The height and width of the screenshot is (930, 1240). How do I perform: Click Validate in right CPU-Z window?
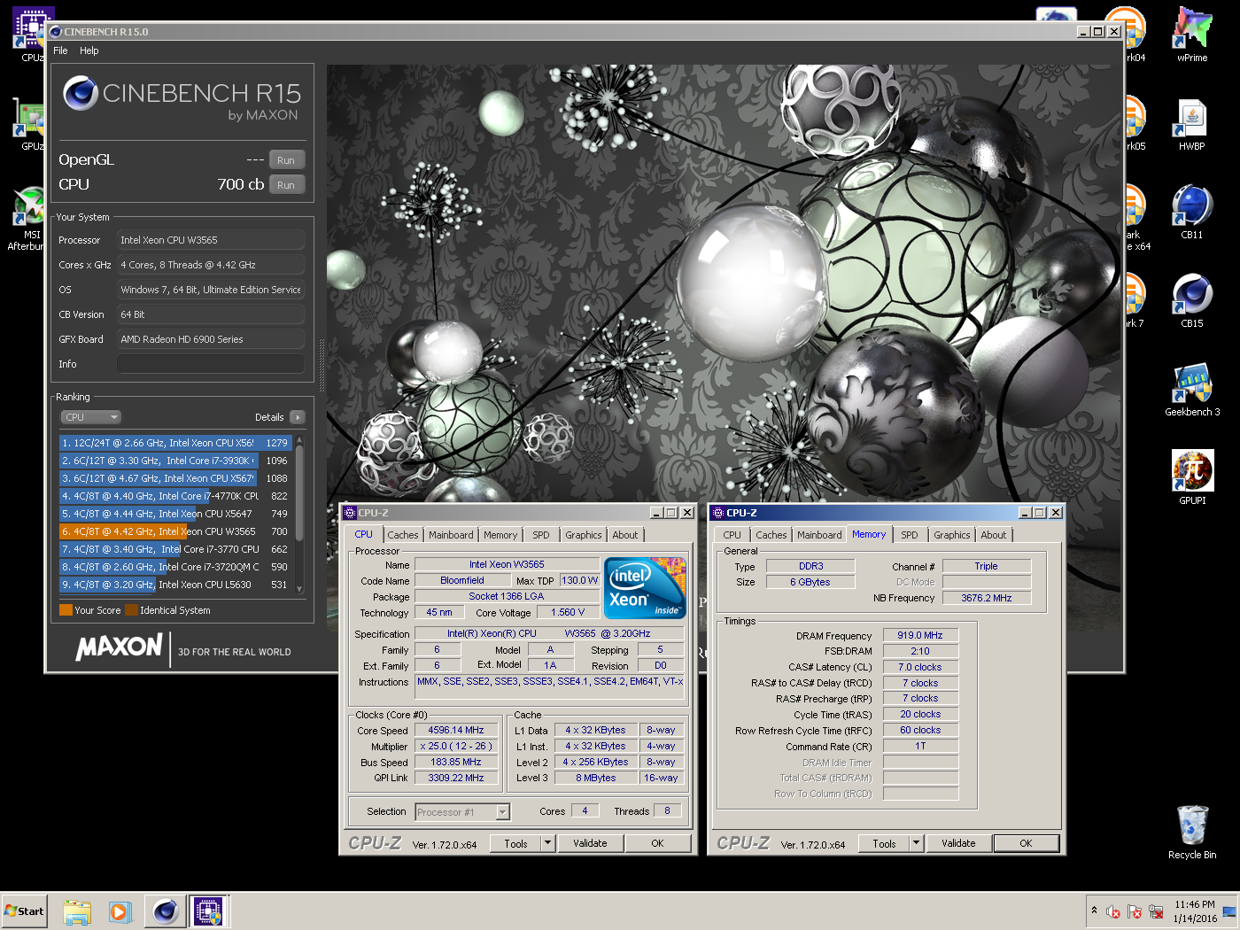tap(958, 843)
